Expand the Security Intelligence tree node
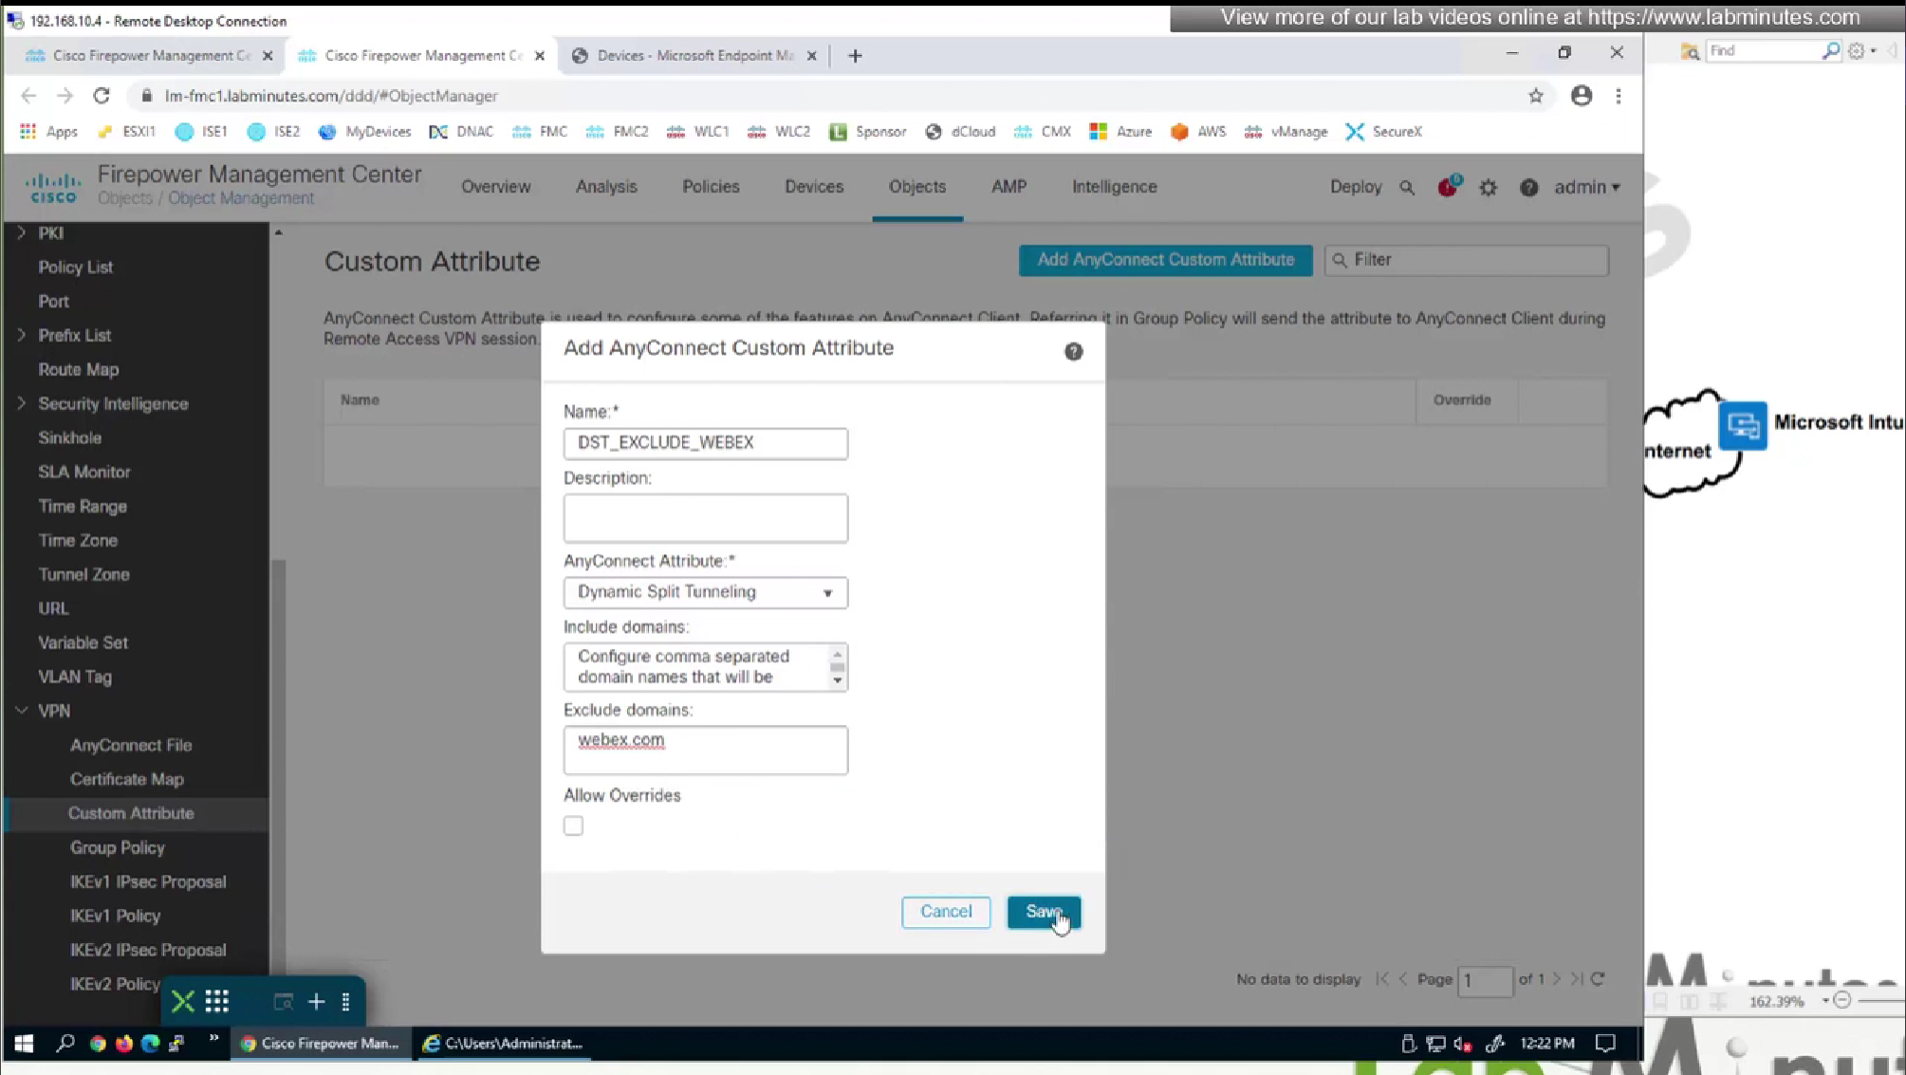The image size is (1906, 1075). click(x=22, y=403)
